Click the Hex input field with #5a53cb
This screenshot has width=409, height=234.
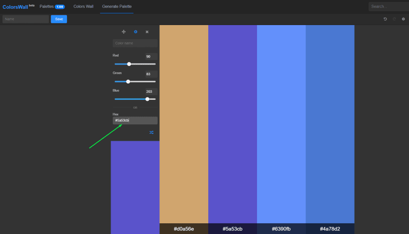135,120
